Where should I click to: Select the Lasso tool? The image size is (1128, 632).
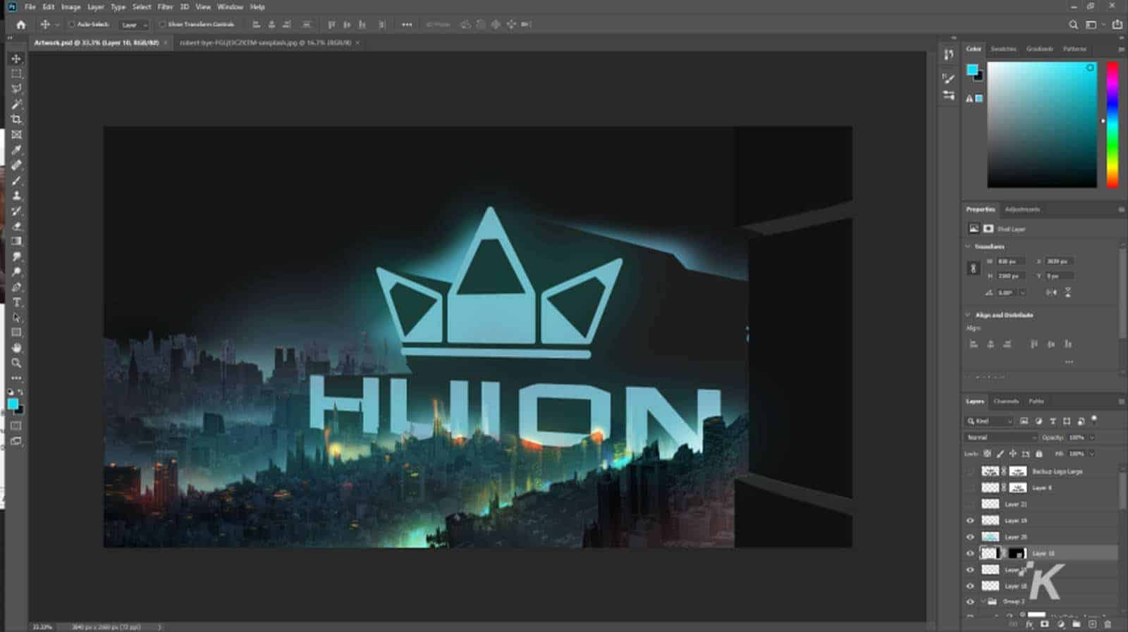coord(16,89)
